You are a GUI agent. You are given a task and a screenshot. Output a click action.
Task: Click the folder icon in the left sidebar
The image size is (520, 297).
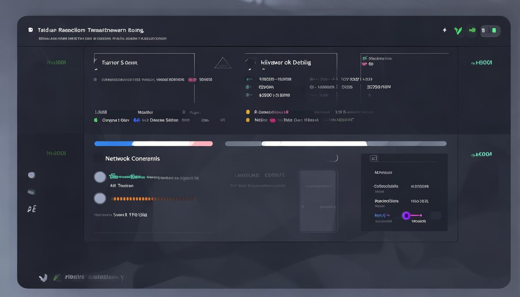(x=31, y=192)
